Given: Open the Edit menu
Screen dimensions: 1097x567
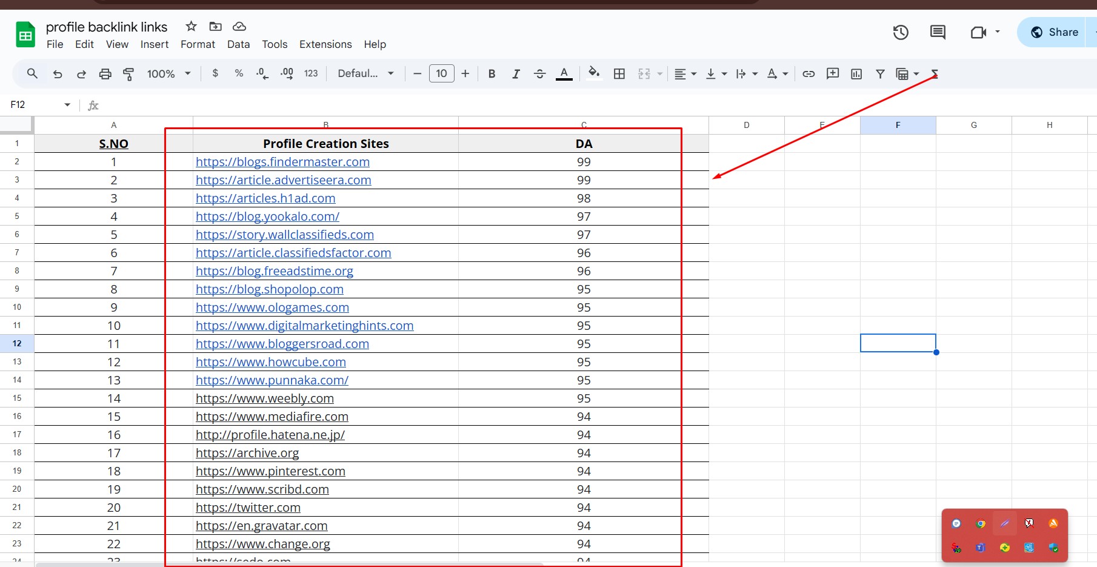Looking at the screenshot, I should pos(84,44).
